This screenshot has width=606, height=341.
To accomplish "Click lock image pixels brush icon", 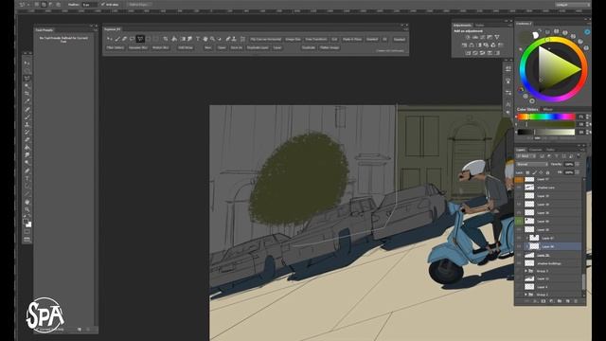I will pyautogui.click(x=534, y=172).
